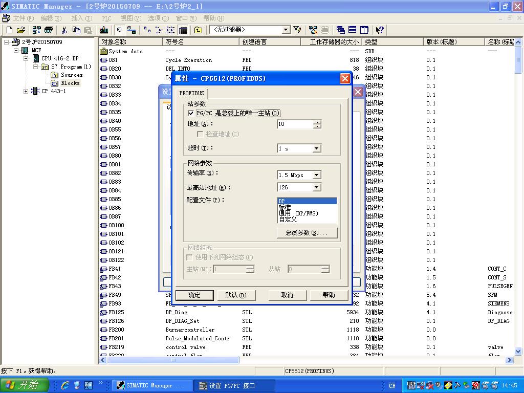
Task: Click the 取消 button in dialog
Action: pyautogui.click(x=287, y=295)
